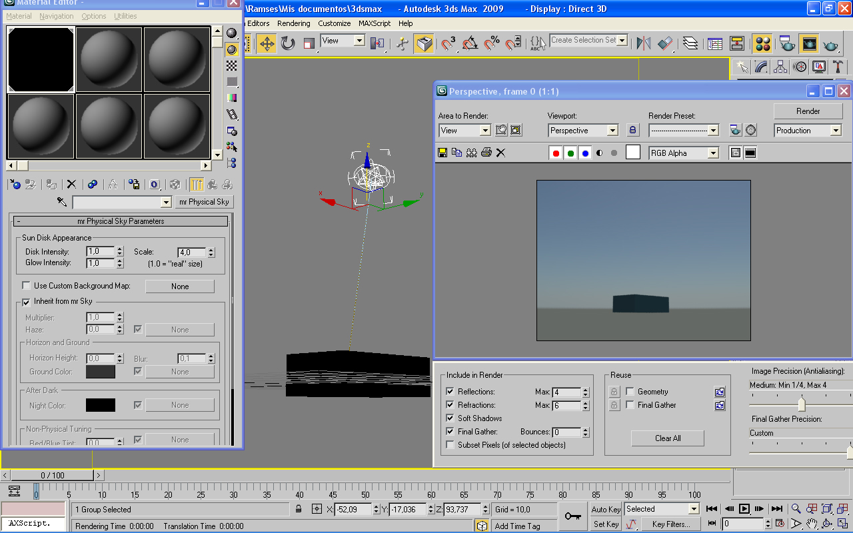Select the Rotate tool in main toolbar

pos(288,44)
